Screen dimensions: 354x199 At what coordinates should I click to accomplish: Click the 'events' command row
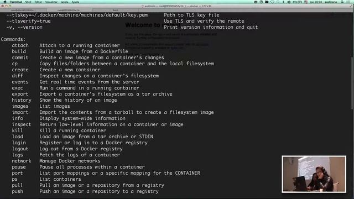[75, 82]
